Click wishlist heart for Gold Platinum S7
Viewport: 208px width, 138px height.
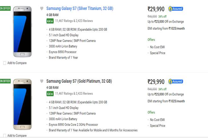click(x=42, y=81)
